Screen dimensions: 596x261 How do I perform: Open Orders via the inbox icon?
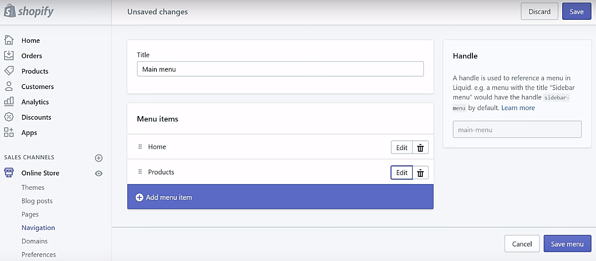pyautogui.click(x=9, y=55)
